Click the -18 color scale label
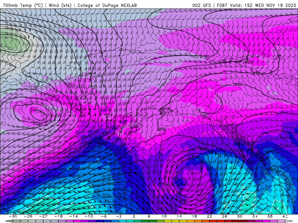The width and height of the screenshot is (298, 223). tap(58, 216)
